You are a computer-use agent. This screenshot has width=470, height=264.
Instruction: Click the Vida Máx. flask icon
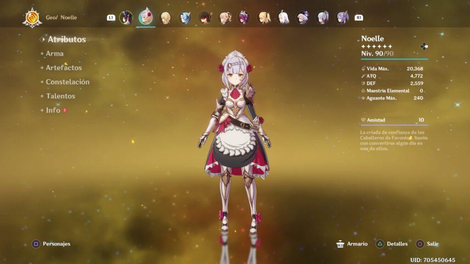pyautogui.click(x=364, y=69)
